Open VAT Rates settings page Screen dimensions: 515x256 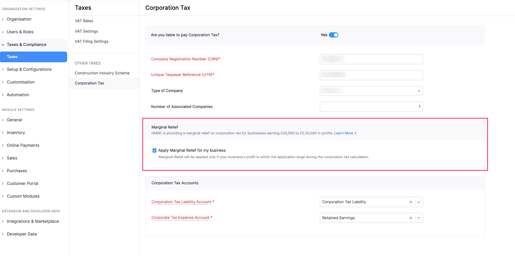pyautogui.click(x=84, y=21)
